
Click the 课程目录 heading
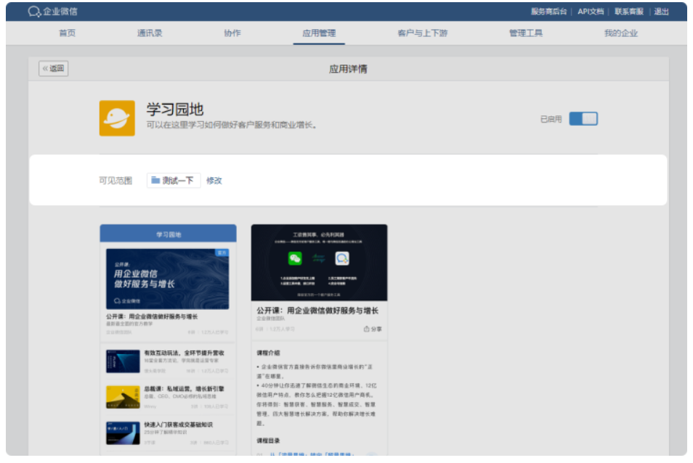268,441
